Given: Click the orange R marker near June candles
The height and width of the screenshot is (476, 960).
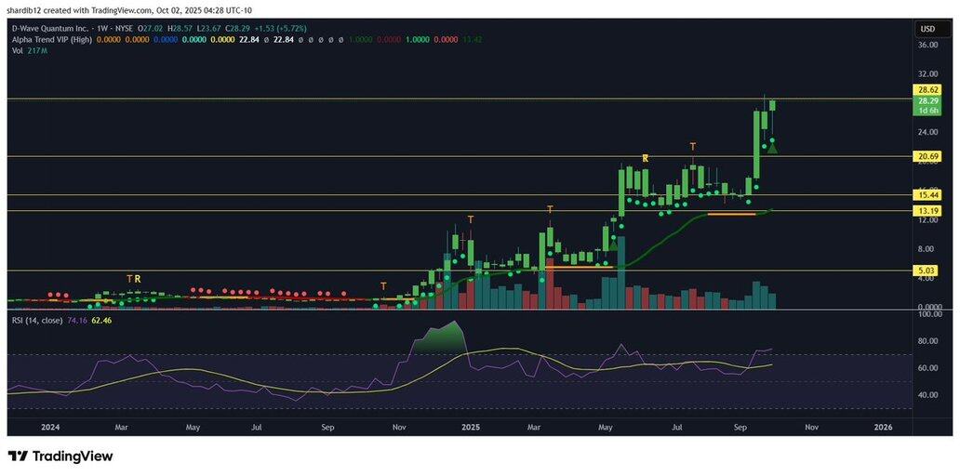Looking at the screenshot, I should click(x=645, y=159).
